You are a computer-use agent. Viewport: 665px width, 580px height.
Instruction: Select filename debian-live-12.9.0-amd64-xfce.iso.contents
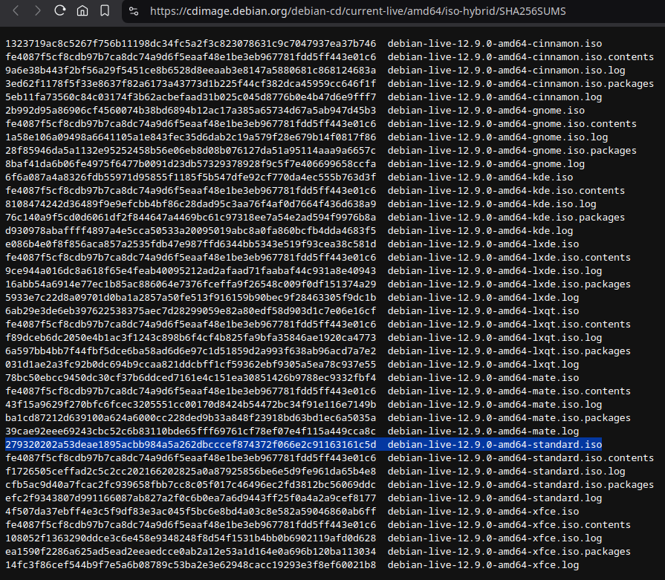[509, 524]
